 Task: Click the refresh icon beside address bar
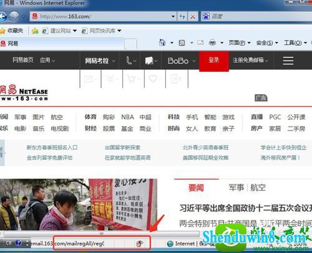pyautogui.click(x=182, y=16)
